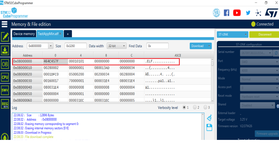Viewport: 279px width, 143px height.
Task: Open the CPU panel
Action: [x=5, y=77]
